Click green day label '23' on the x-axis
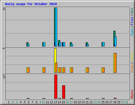 [x=95, y=102]
